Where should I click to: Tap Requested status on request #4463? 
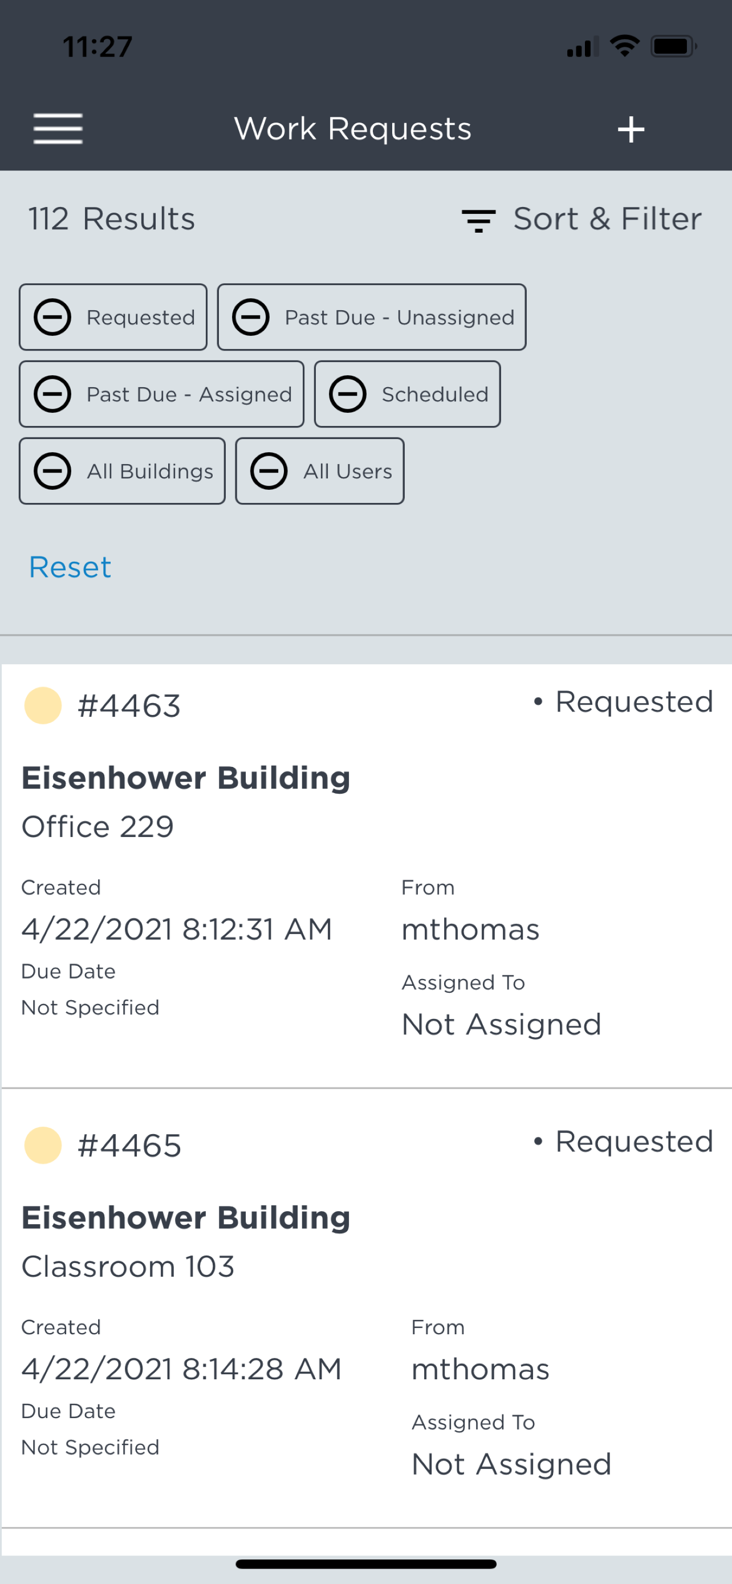click(x=633, y=701)
